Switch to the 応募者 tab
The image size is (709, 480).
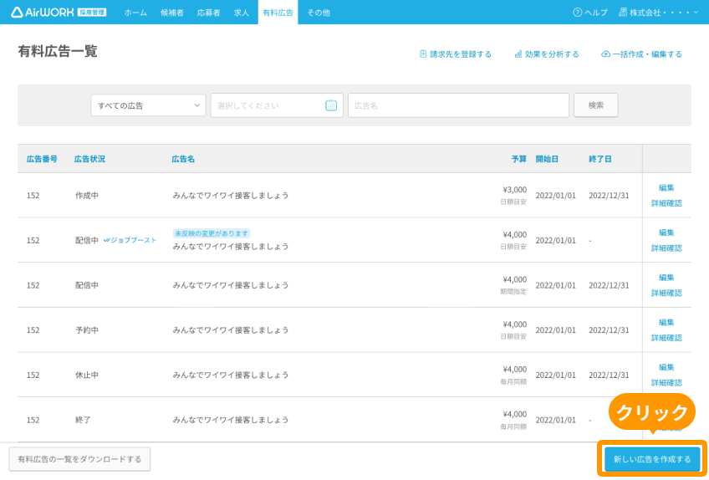(208, 13)
